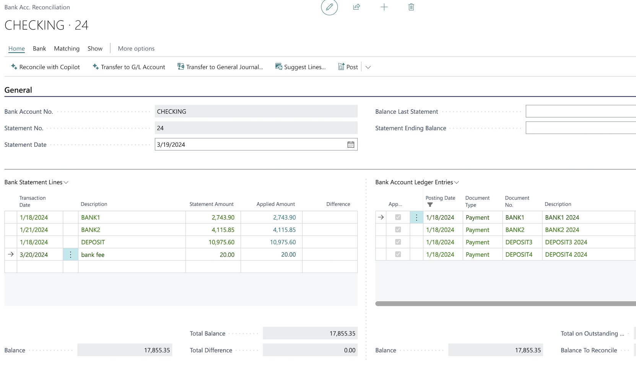
Task: Click the trash delete icon
Action: (411, 7)
